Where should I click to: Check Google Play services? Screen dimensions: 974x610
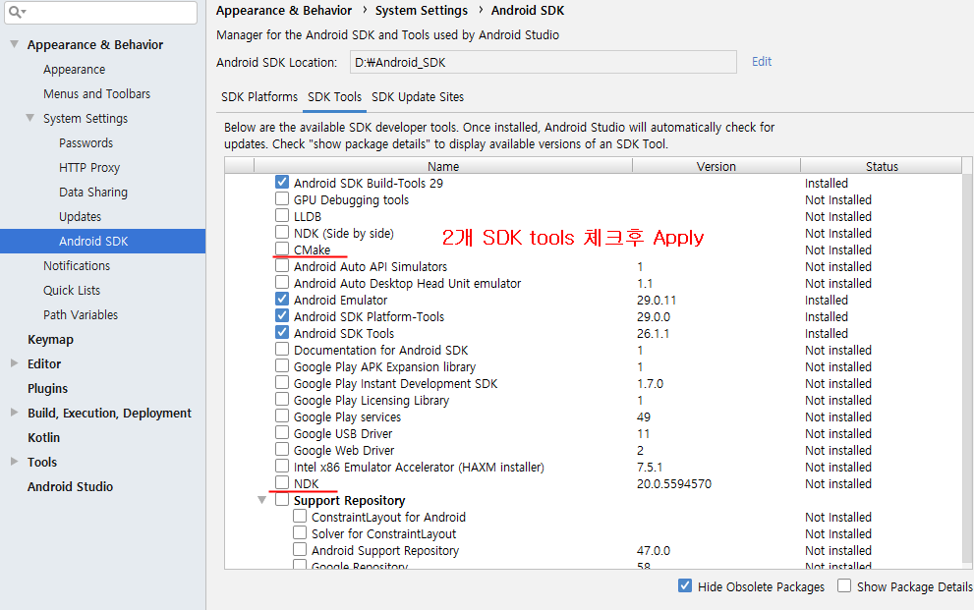pyautogui.click(x=282, y=416)
